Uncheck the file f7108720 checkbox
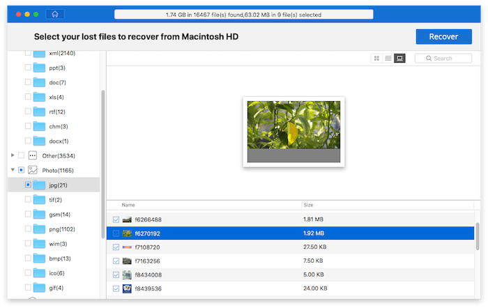Viewport: 488px width, 308px height. click(116, 247)
